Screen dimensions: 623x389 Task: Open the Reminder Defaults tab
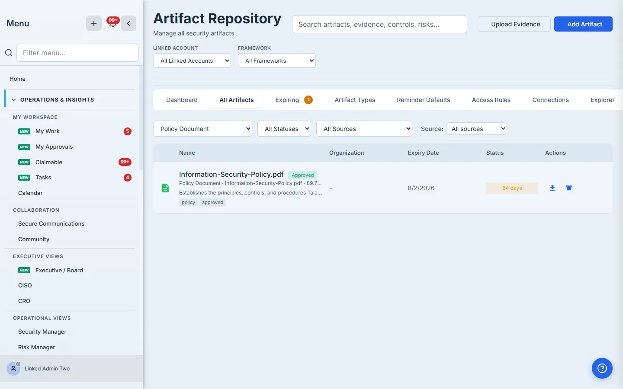click(424, 100)
